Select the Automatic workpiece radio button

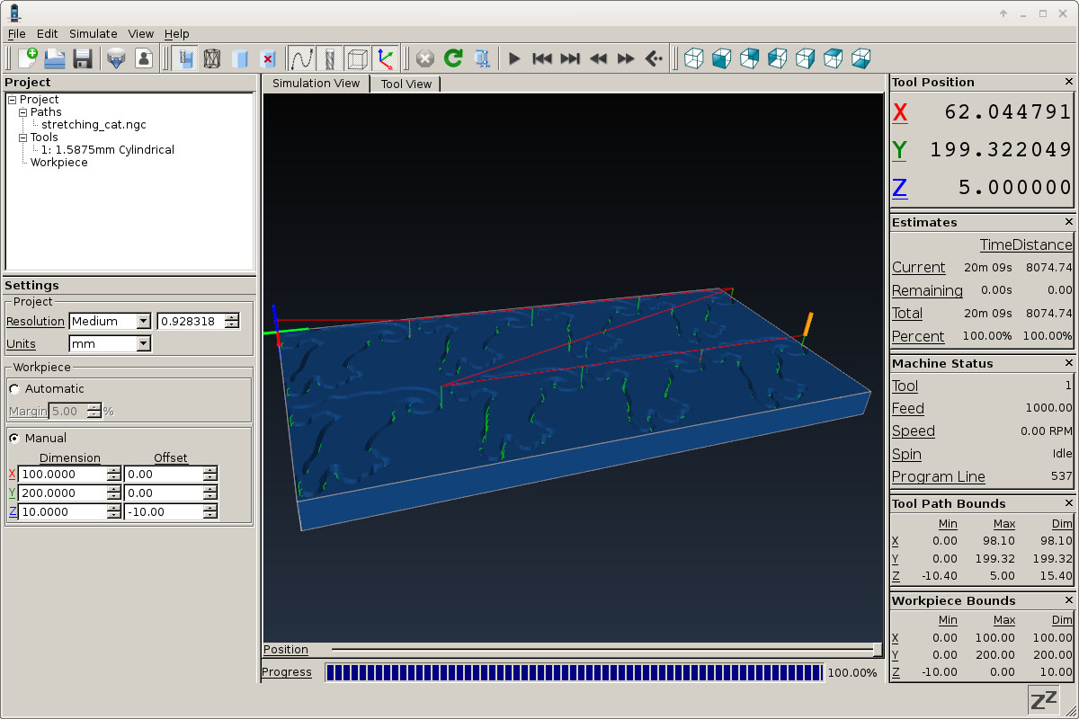coord(14,388)
